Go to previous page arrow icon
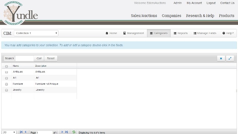Image resolution: width=238 pixels, height=134 pixels. [x=26, y=132]
